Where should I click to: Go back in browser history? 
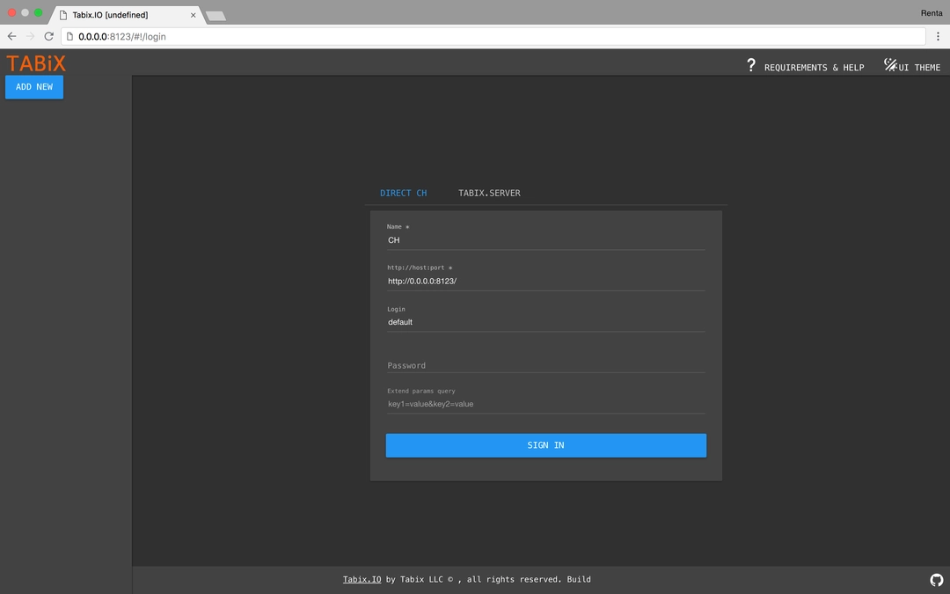click(x=11, y=36)
